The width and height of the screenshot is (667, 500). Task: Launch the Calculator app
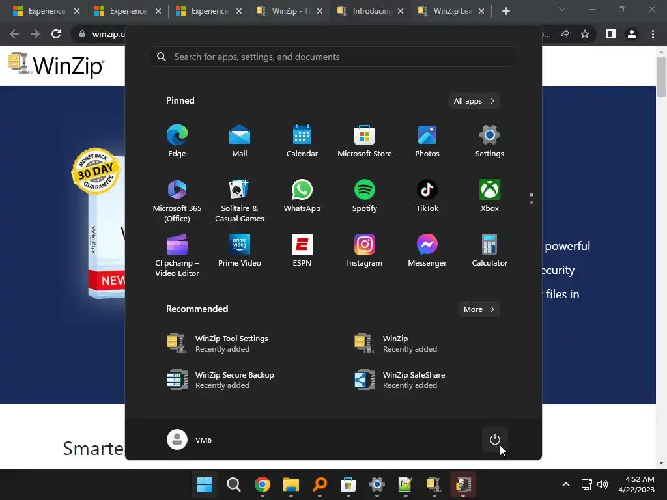tap(490, 251)
